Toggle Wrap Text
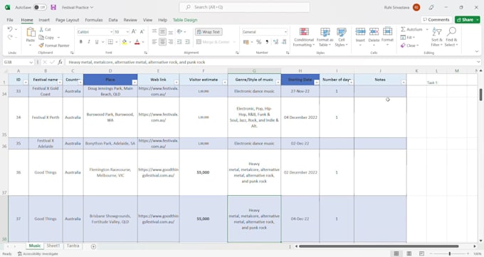 coord(209,32)
